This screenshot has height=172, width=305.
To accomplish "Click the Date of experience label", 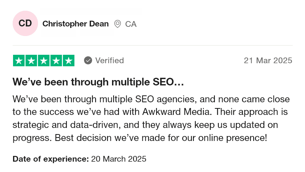I will 51,159.
